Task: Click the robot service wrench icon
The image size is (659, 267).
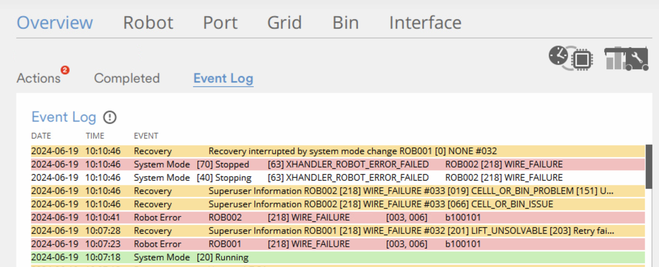Action: 626,58
